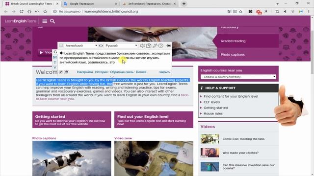Toggle the checkbox at popup bottom left
The width and height of the screenshot is (314, 176).
click(61, 72)
